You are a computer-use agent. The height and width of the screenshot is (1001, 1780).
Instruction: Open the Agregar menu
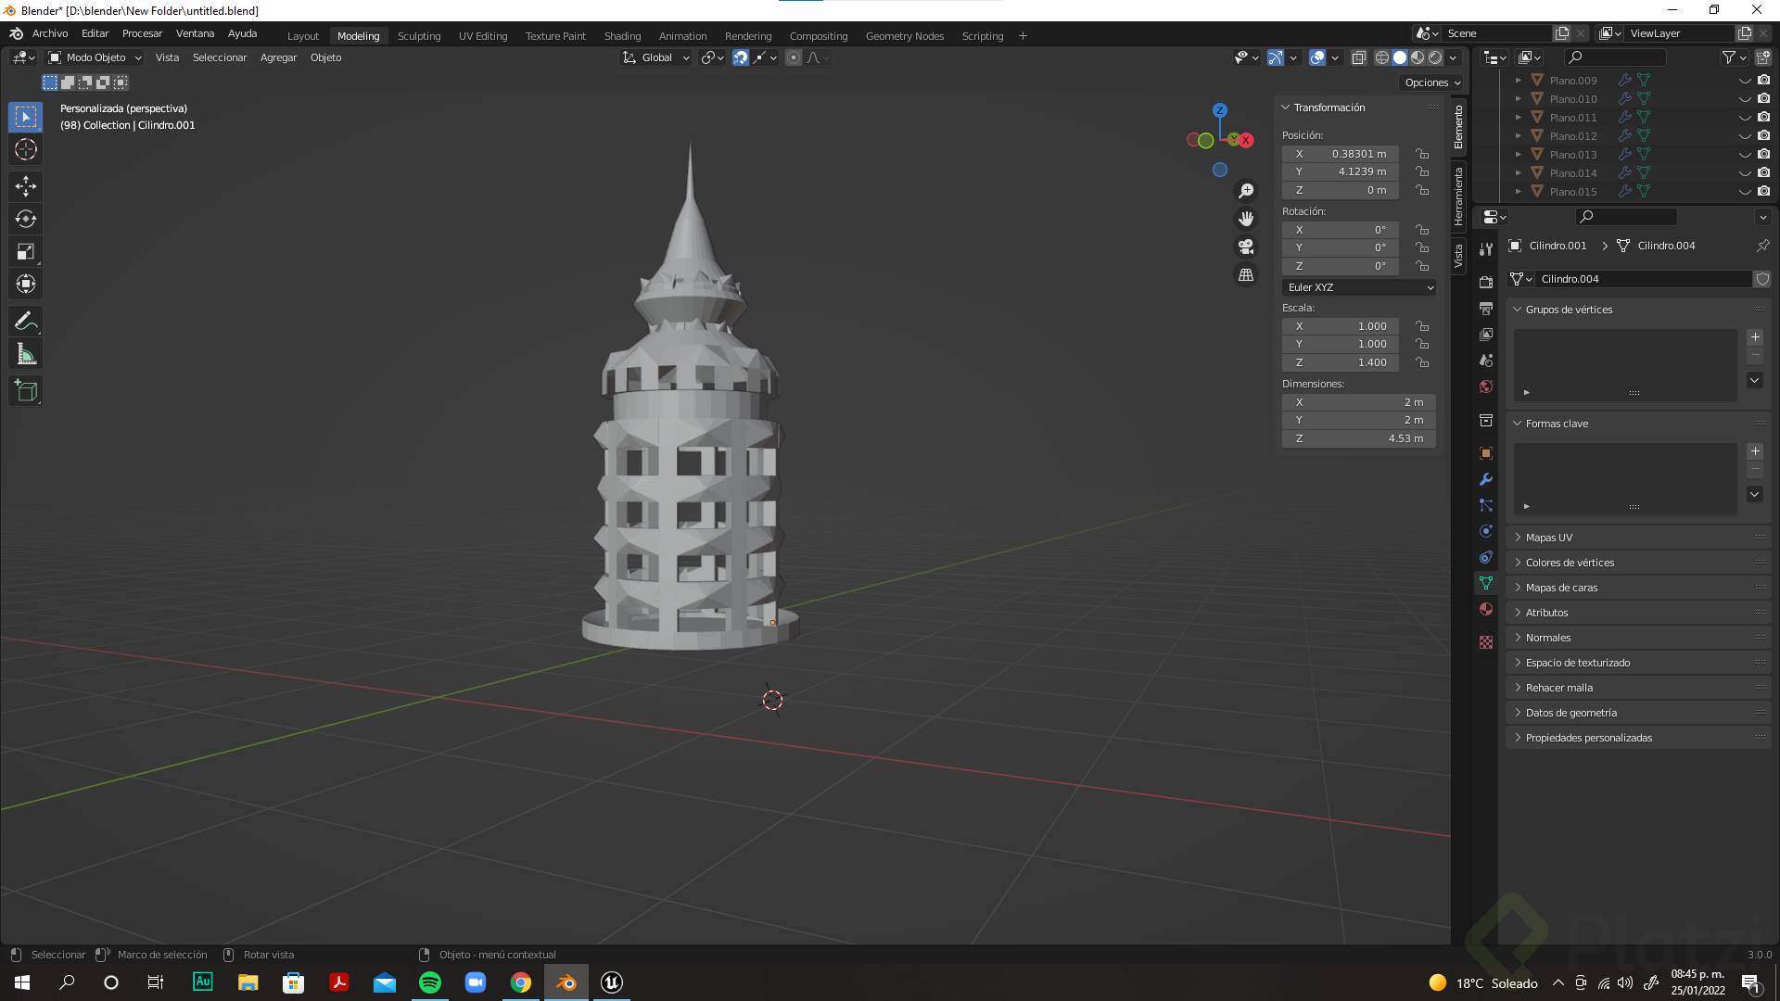click(x=278, y=57)
